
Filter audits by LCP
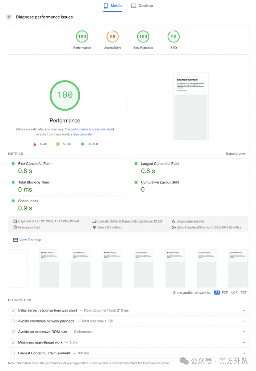click(234, 292)
